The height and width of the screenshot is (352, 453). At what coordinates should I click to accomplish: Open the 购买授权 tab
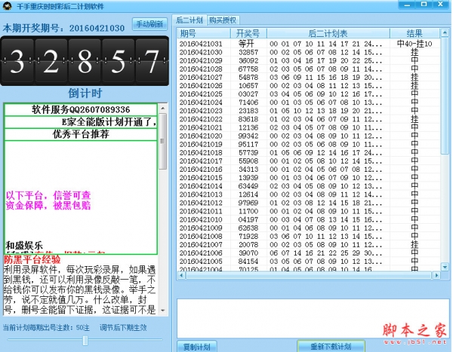[x=223, y=20]
